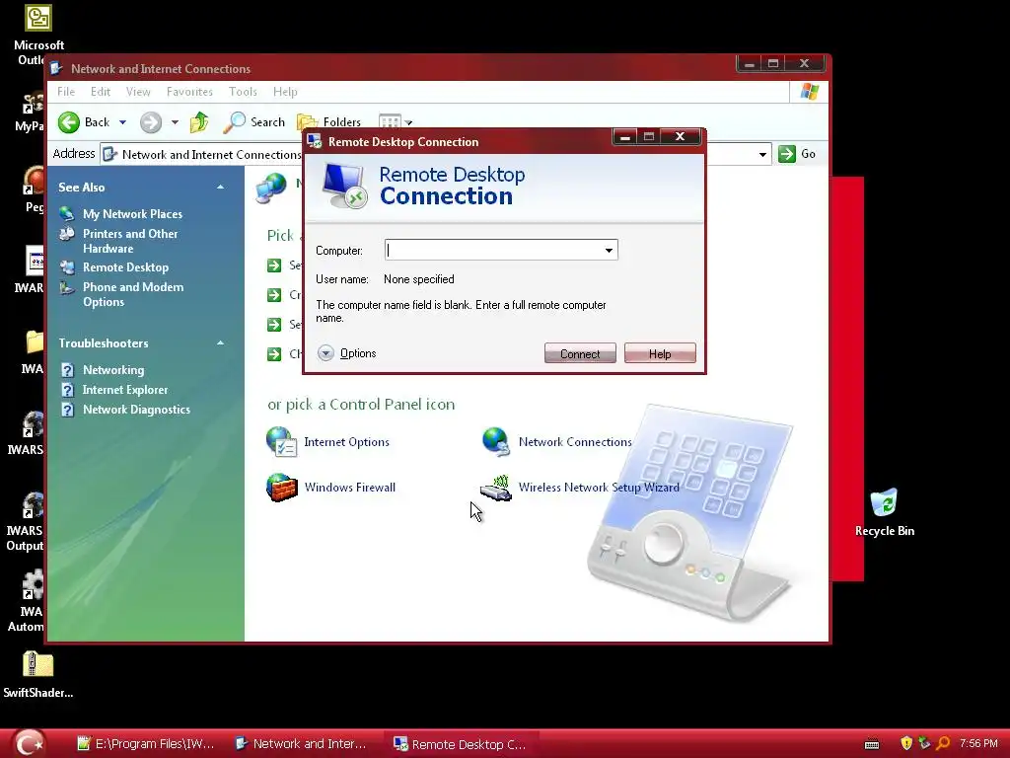The width and height of the screenshot is (1010, 758).
Task: Toggle the Folders pane button
Action: click(x=328, y=121)
